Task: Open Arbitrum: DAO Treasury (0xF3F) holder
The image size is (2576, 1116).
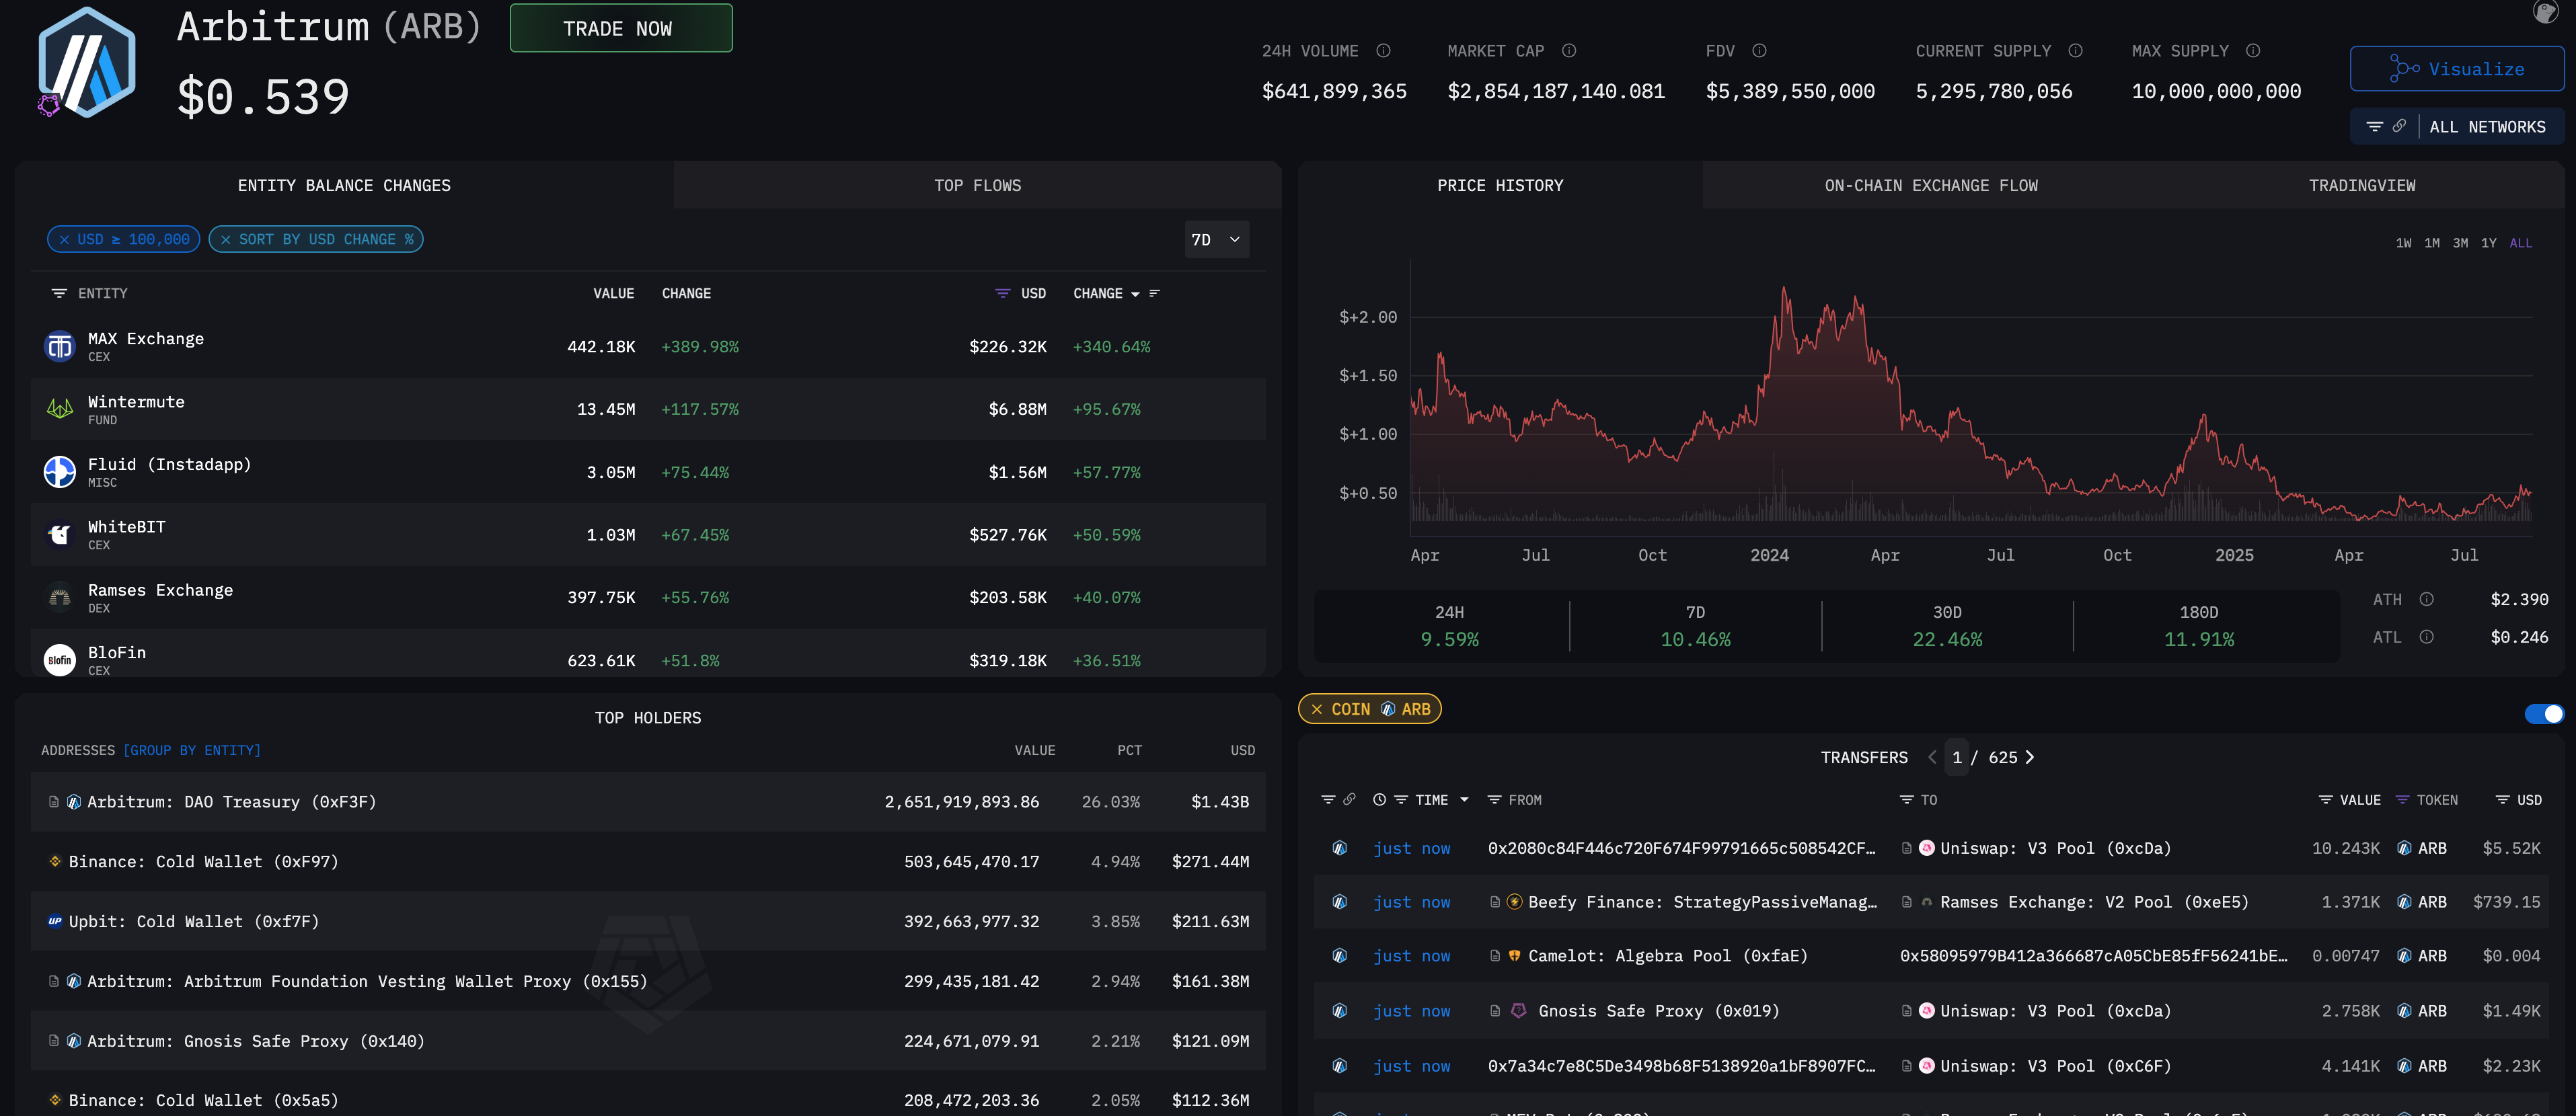Action: tap(231, 802)
